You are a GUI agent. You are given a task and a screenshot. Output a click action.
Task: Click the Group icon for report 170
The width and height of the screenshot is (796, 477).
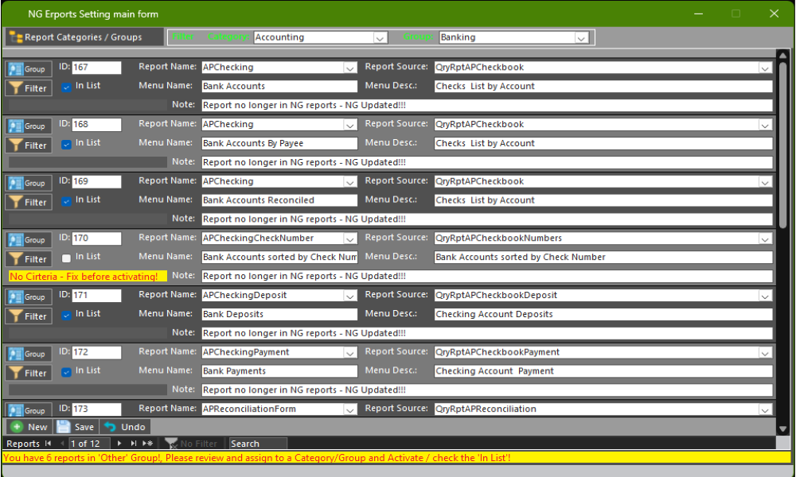pyautogui.click(x=29, y=240)
